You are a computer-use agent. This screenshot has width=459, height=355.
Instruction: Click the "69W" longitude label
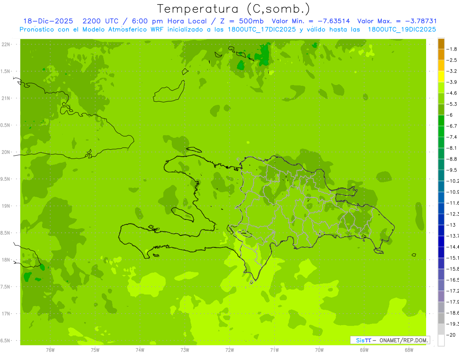[364, 350]
